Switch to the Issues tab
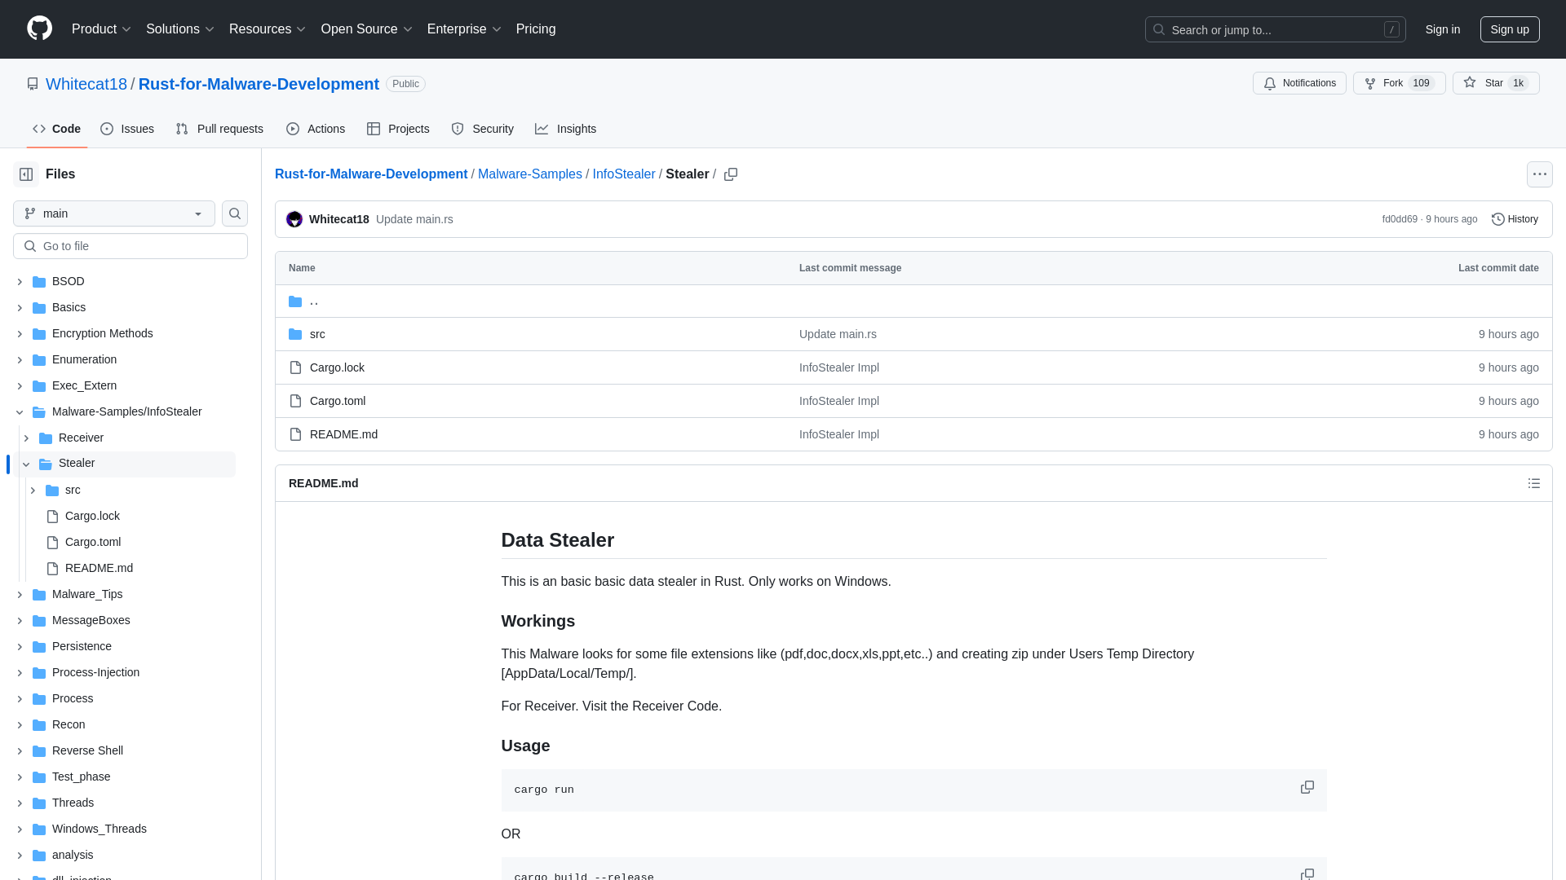Image resolution: width=1566 pixels, height=880 pixels. 127,129
